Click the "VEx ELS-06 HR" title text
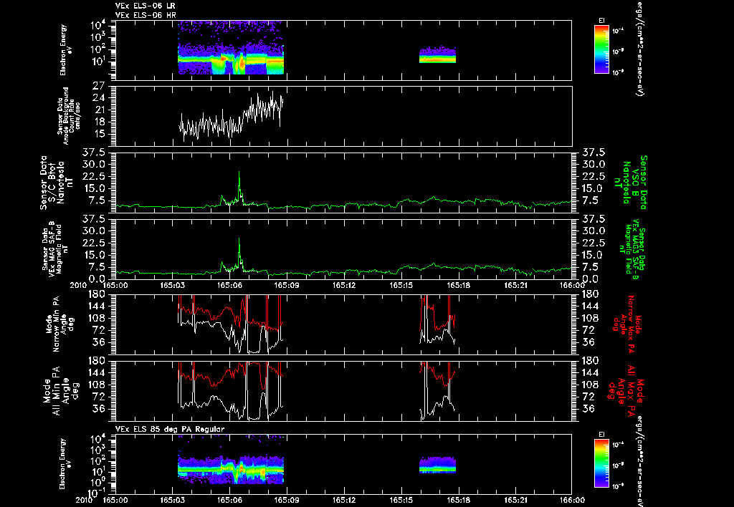Viewport: 734px width, 507px height. click(x=146, y=16)
